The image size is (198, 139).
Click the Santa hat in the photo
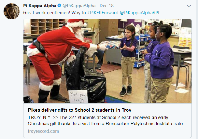click(x=76, y=23)
